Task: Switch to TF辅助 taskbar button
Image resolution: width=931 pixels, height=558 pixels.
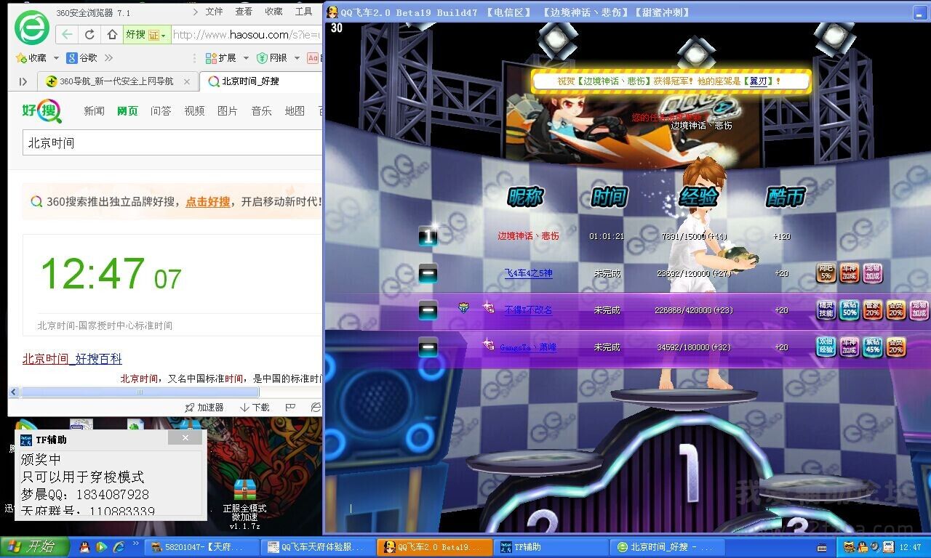Action: [551, 547]
